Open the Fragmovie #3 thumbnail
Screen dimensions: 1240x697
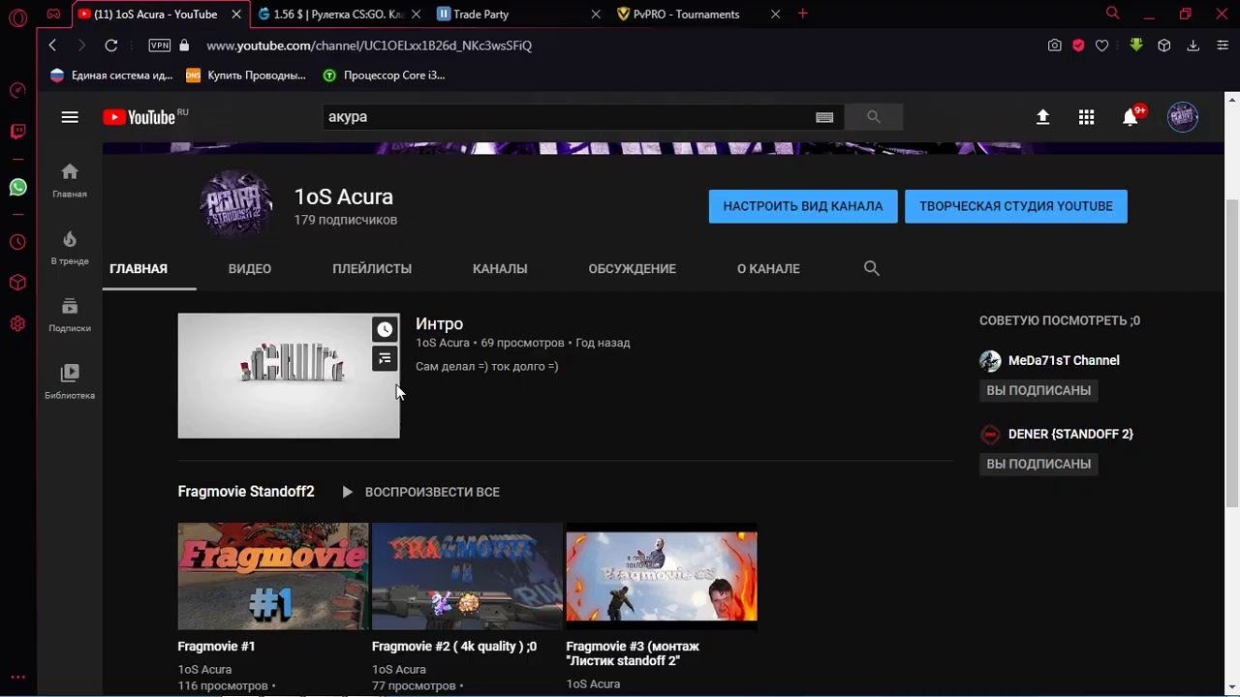tap(662, 576)
